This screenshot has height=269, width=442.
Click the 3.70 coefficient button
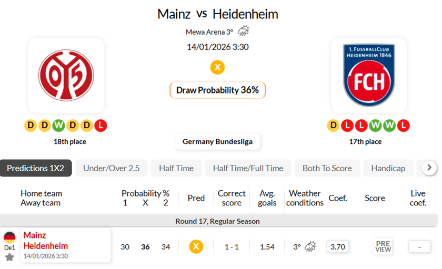tap(337, 246)
